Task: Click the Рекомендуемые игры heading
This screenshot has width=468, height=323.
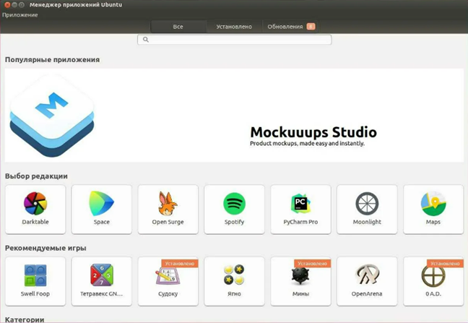Action: tap(45, 248)
